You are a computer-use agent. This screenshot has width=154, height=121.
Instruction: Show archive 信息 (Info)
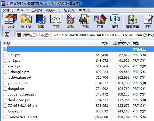[115, 19]
